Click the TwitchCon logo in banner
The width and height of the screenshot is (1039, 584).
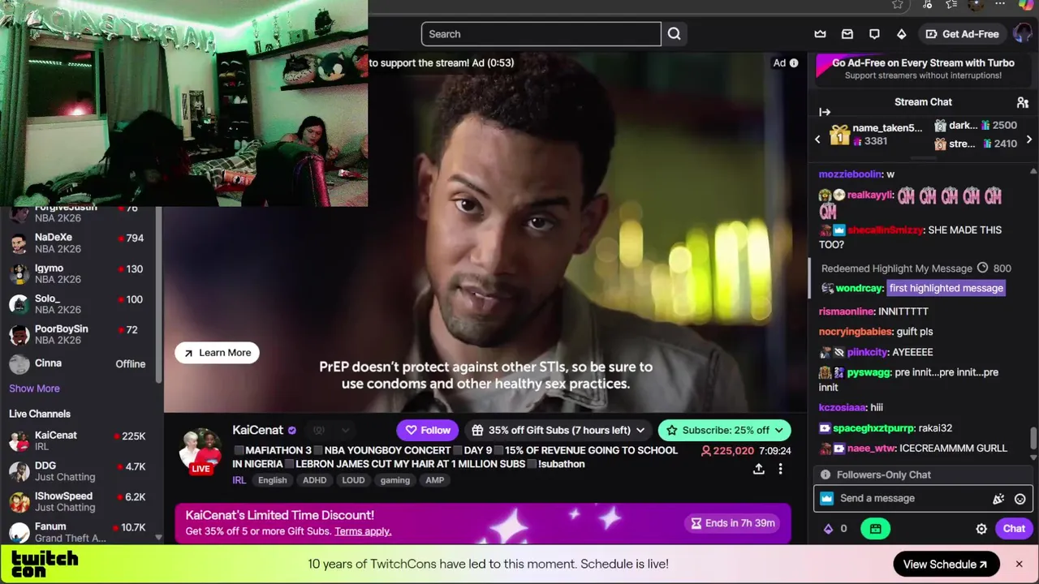45,564
